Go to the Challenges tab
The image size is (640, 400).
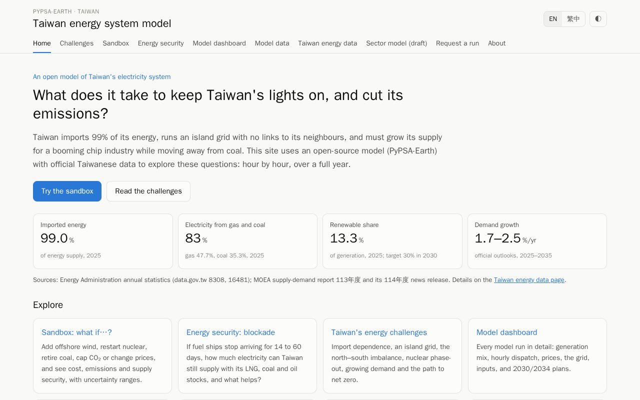[76, 43]
